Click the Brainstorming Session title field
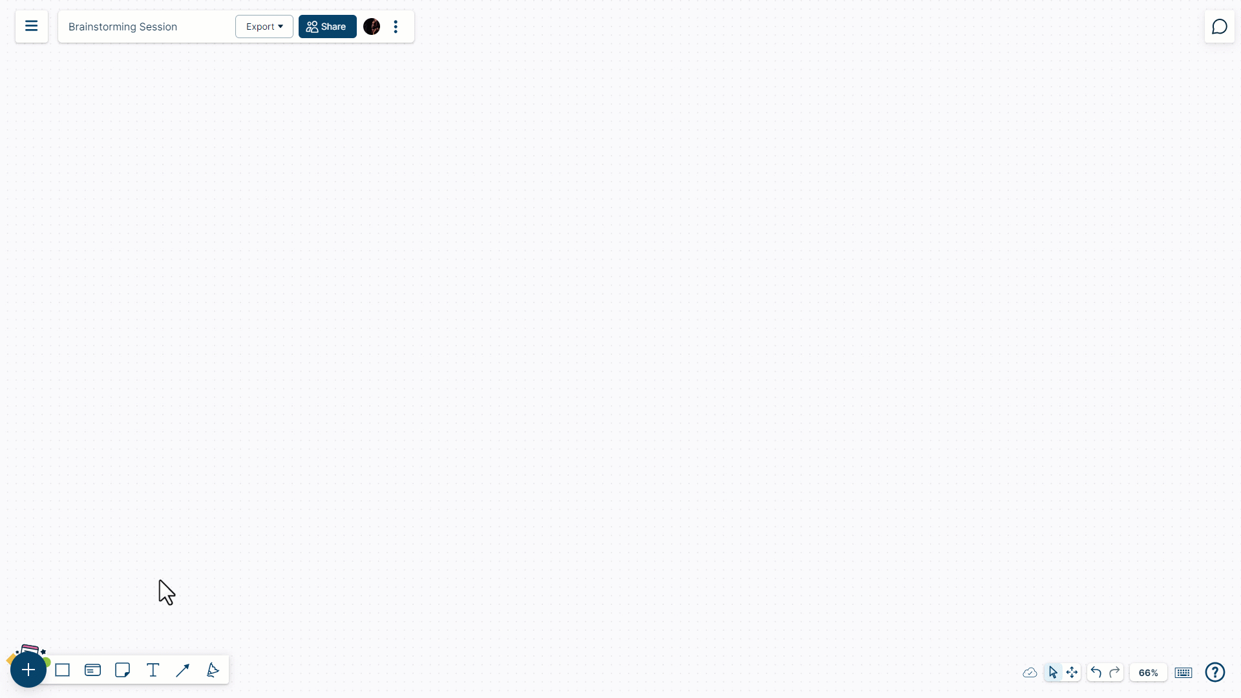This screenshot has width=1241, height=698. point(145,26)
